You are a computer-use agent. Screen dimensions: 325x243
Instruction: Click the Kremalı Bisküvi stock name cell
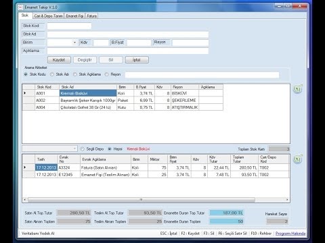tap(88, 93)
